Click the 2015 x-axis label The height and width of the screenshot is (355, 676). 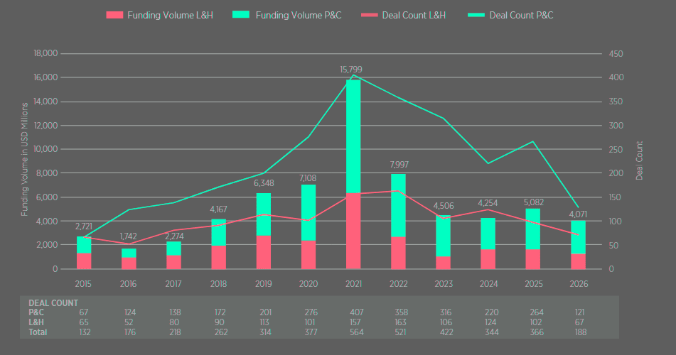[x=83, y=284]
